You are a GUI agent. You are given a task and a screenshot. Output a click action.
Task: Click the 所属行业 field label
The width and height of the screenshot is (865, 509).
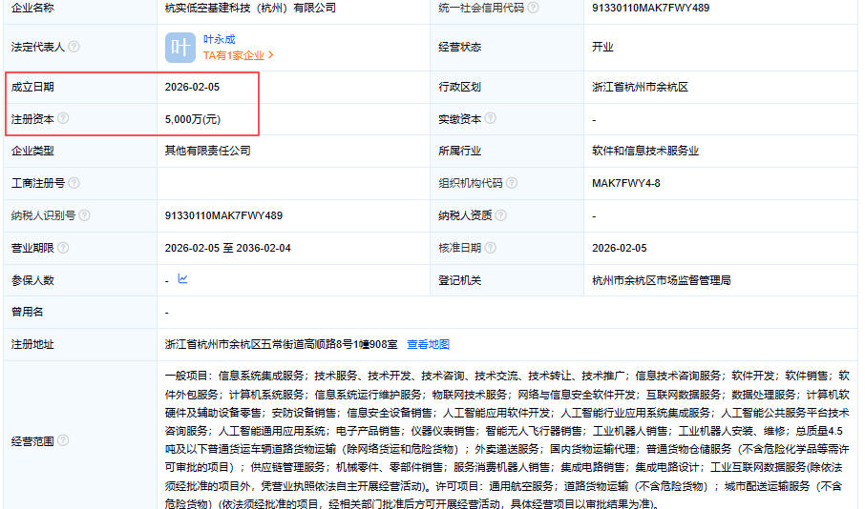pyautogui.click(x=459, y=151)
